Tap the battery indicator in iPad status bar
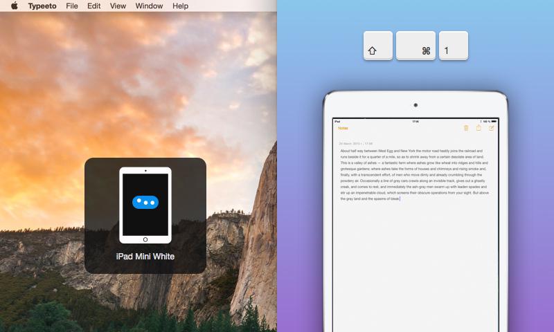This screenshot has width=554, height=332. tap(494, 121)
